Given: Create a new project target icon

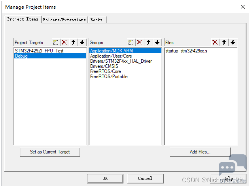Looking at the screenshot, I should 56,42.
